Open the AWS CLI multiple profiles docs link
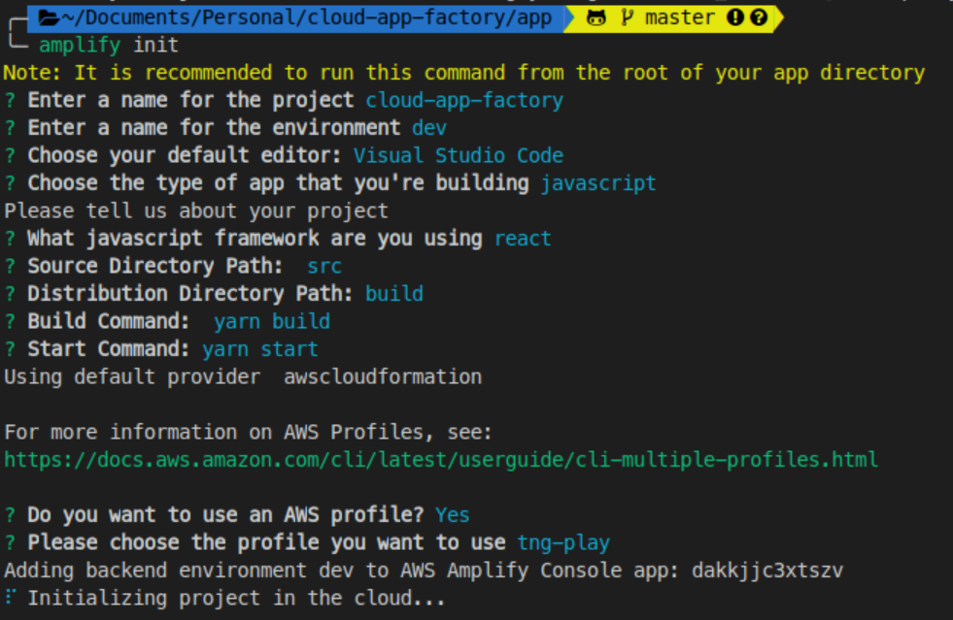The height and width of the screenshot is (620, 953). 441,460
